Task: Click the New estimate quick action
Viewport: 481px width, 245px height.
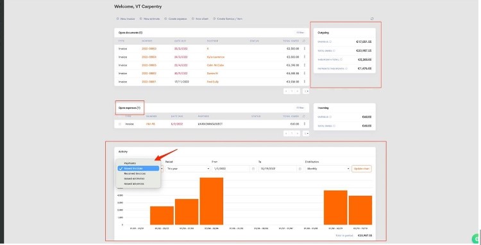Action: coord(149,19)
